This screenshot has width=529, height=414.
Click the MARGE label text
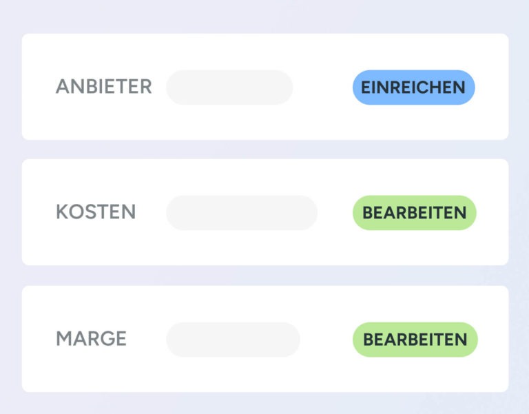click(x=91, y=339)
